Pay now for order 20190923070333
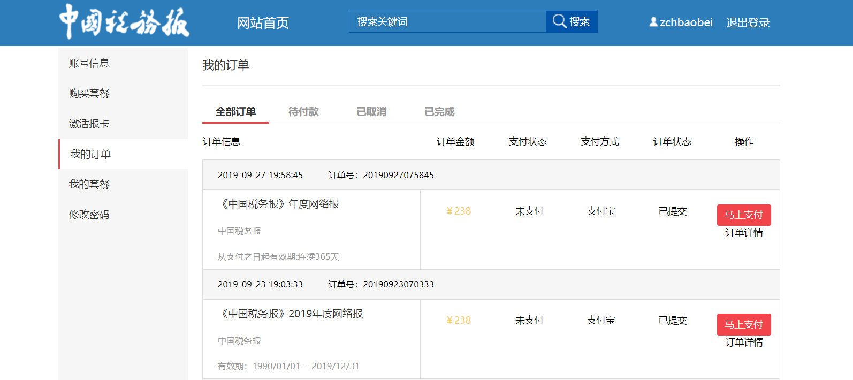 (744, 324)
